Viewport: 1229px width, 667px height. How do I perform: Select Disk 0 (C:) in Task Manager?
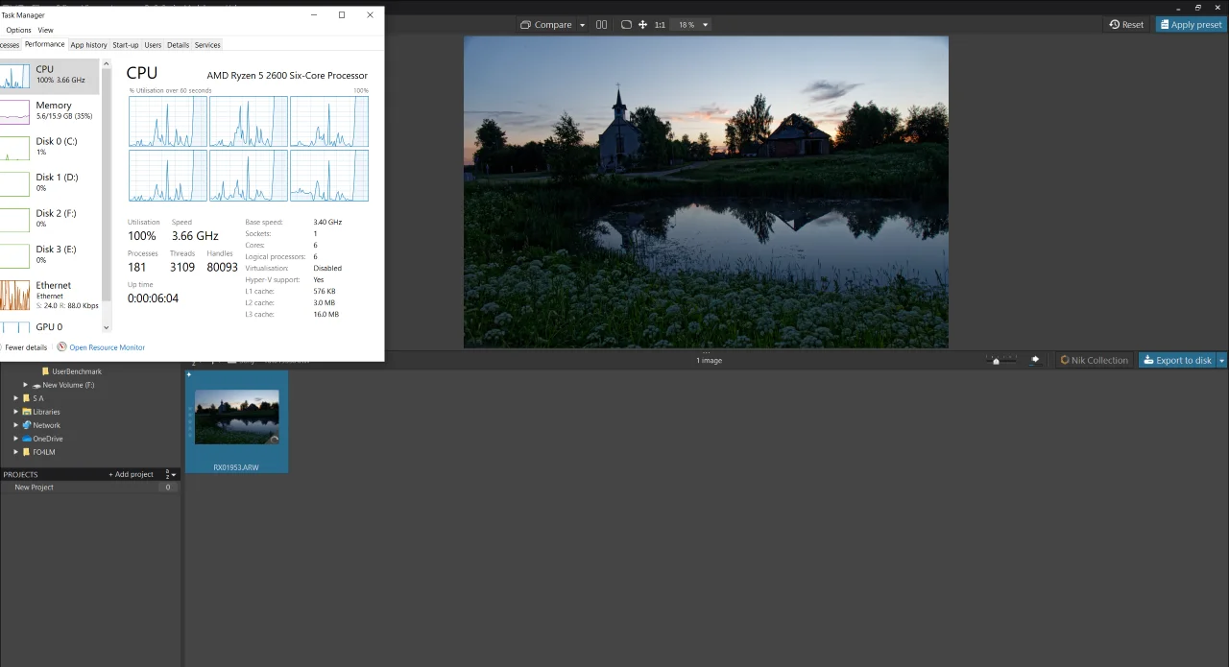click(x=49, y=147)
